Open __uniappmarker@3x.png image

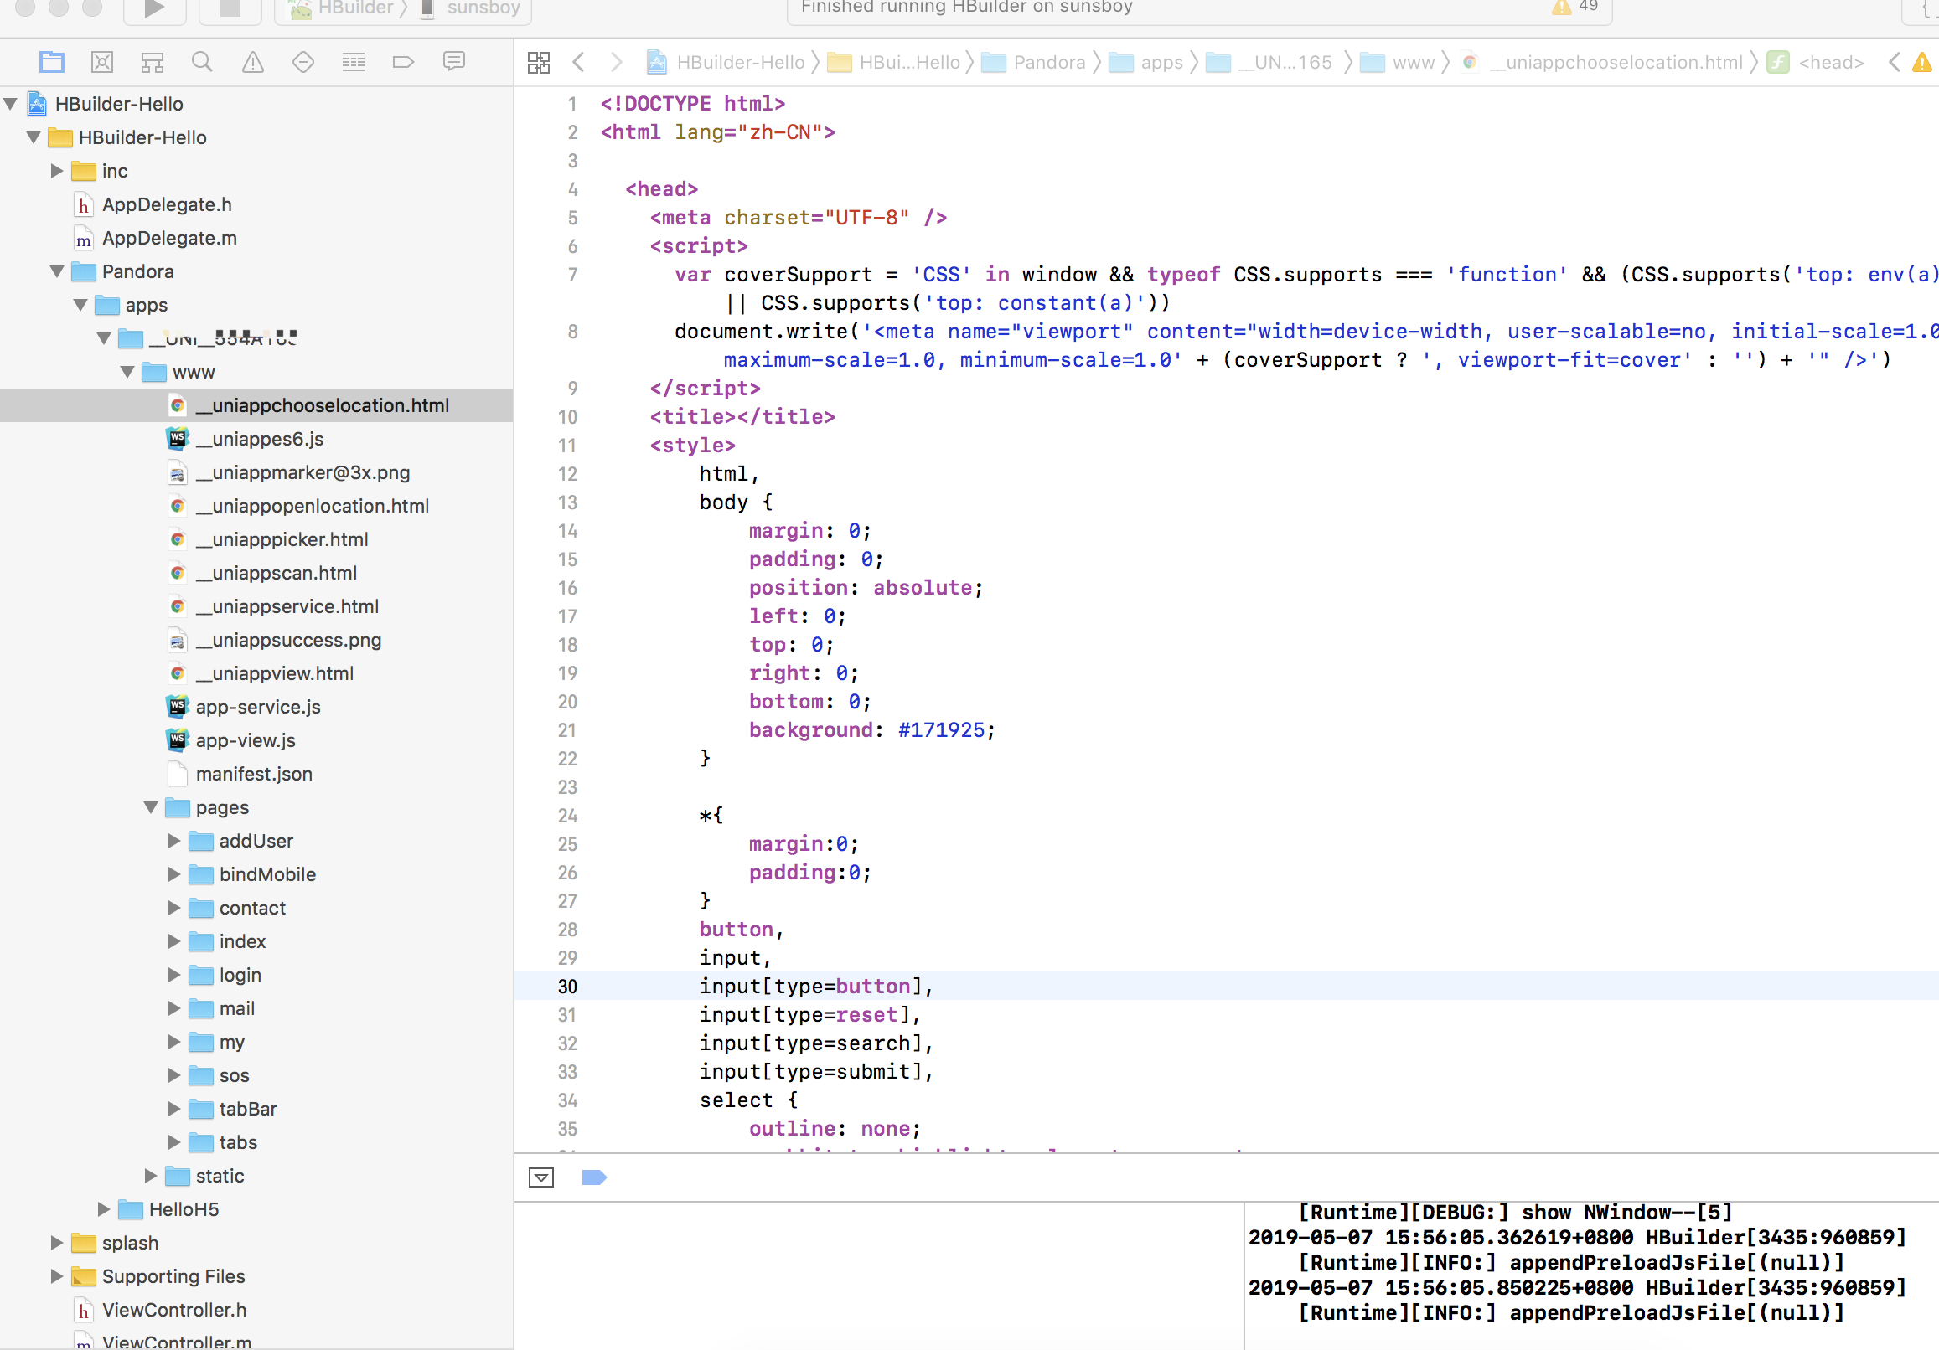click(x=302, y=473)
